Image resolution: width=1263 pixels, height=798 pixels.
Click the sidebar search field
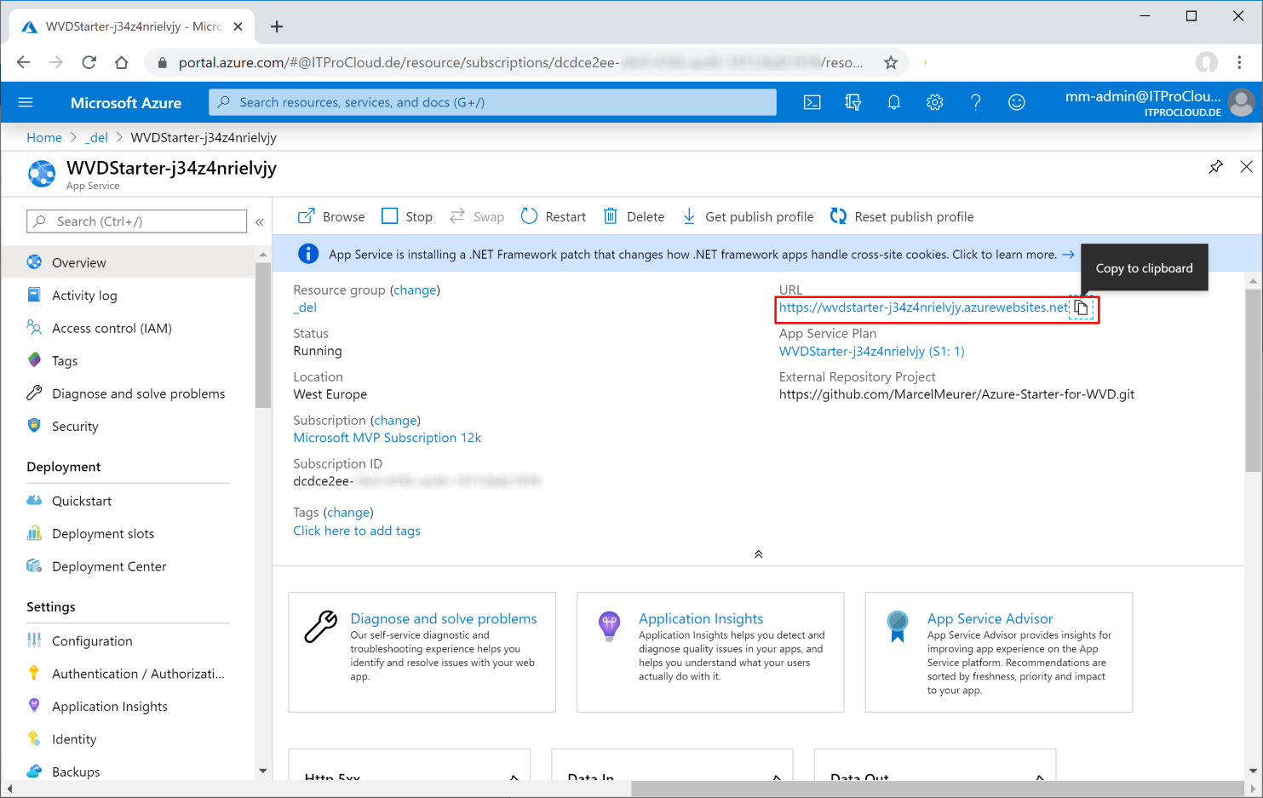click(x=136, y=221)
